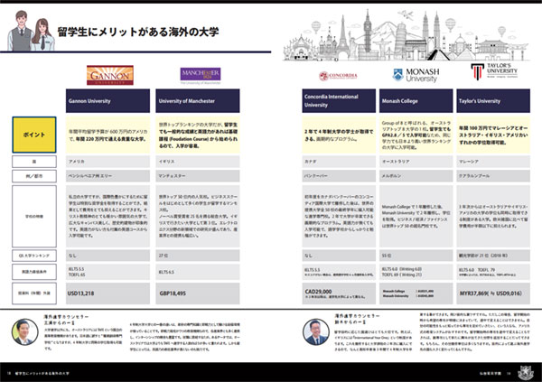Click the Monash point cell mentioning Group of 8

point(416,135)
